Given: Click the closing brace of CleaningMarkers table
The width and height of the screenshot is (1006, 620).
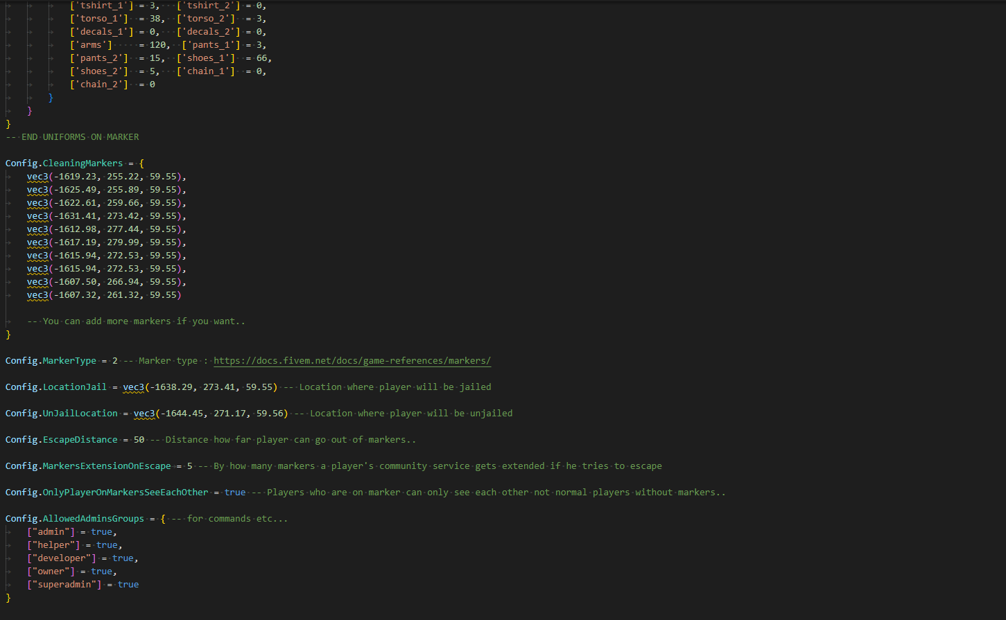Looking at the screenshot, I should pos(8,335).
